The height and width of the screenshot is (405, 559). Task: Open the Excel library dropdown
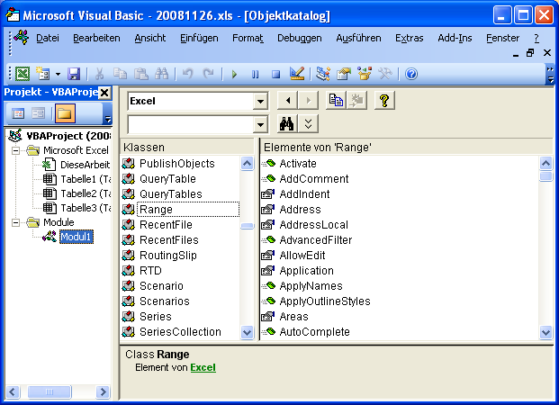tap(260, 102)
